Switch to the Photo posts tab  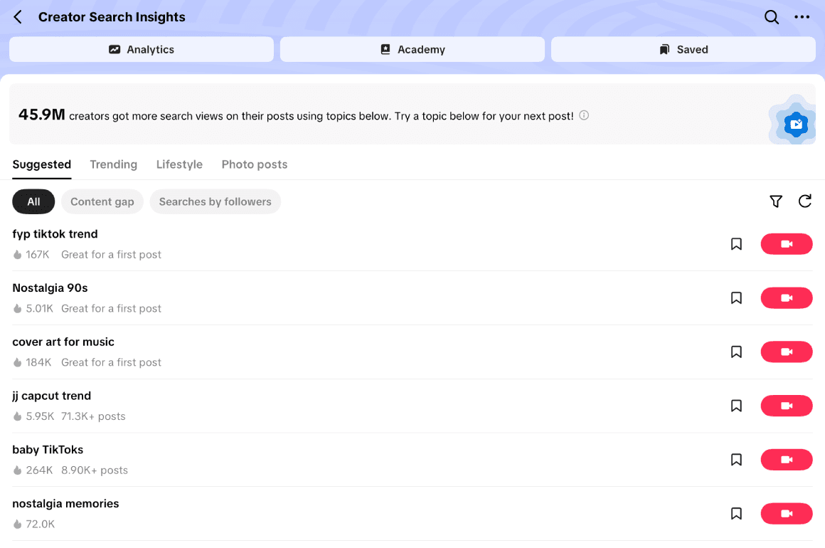coord(255,165)
